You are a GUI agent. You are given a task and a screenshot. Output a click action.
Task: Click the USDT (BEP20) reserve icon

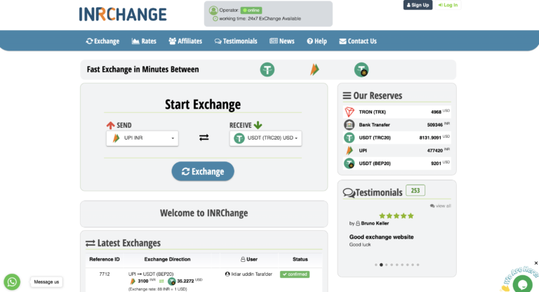pyautogui.click(x=350, y=163)
